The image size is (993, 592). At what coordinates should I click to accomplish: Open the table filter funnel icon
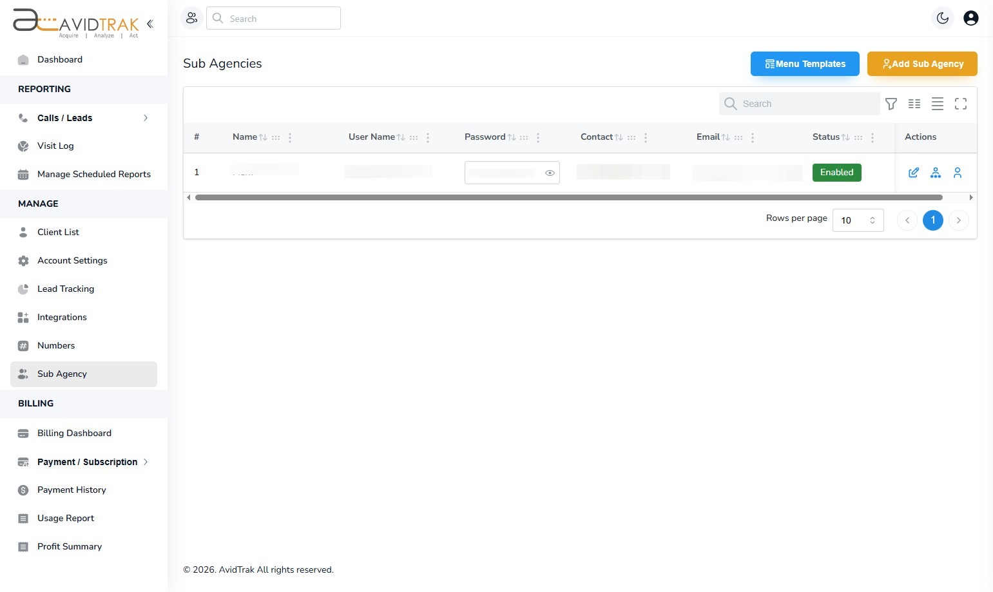pyautogui.click(x=891, y=104)
